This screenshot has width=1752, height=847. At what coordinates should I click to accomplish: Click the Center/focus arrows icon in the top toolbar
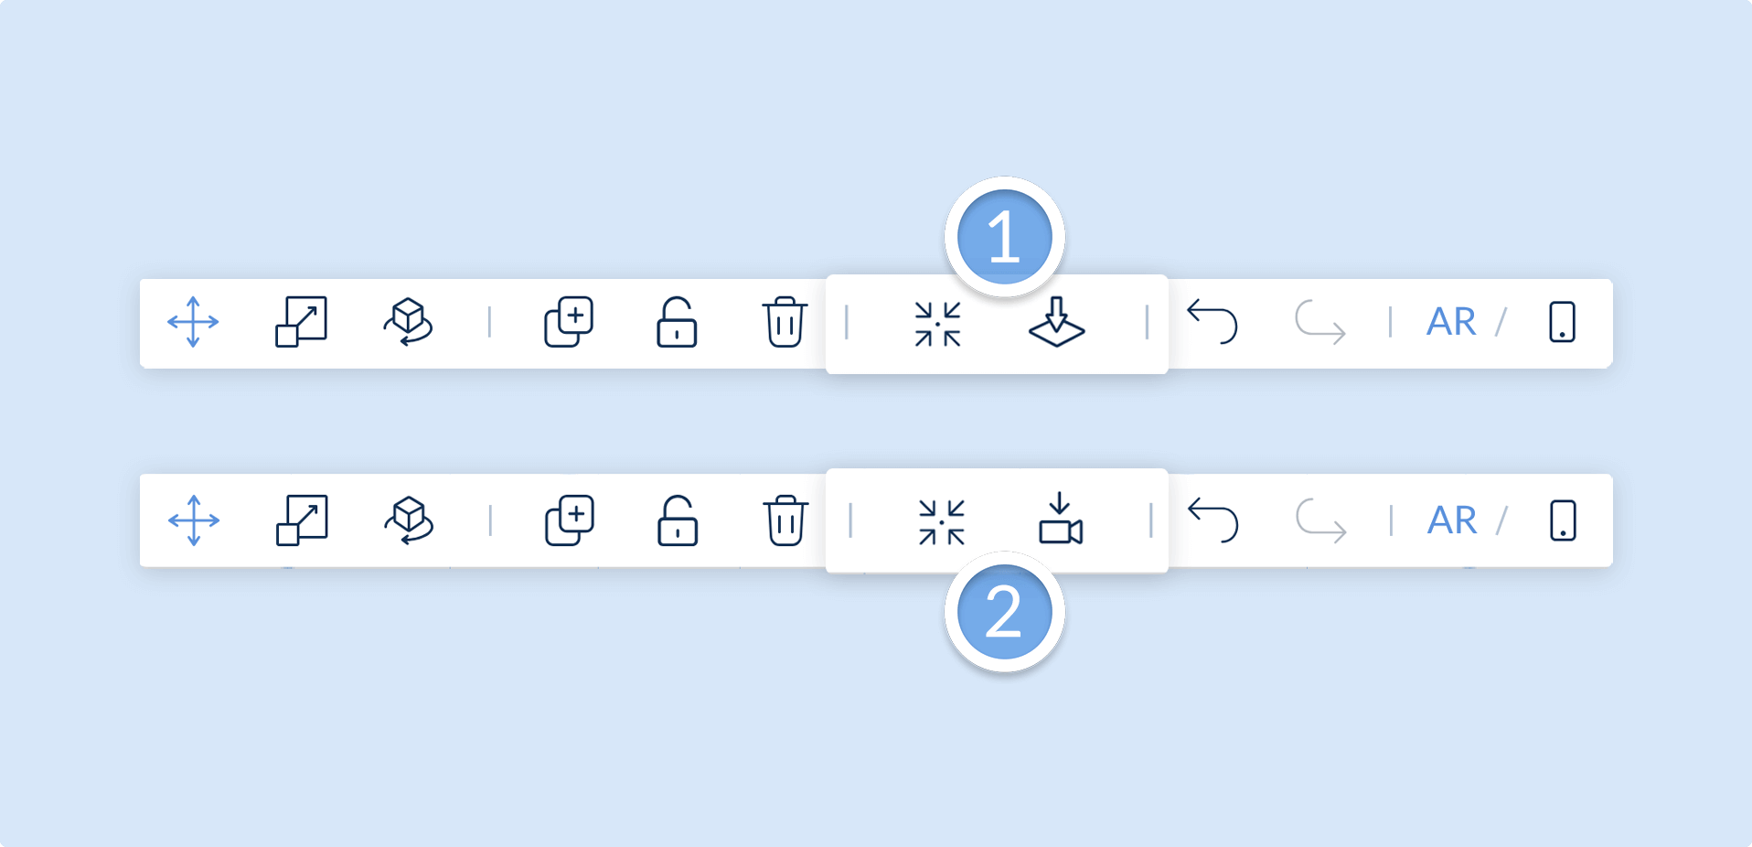click(x=937, y=324)
